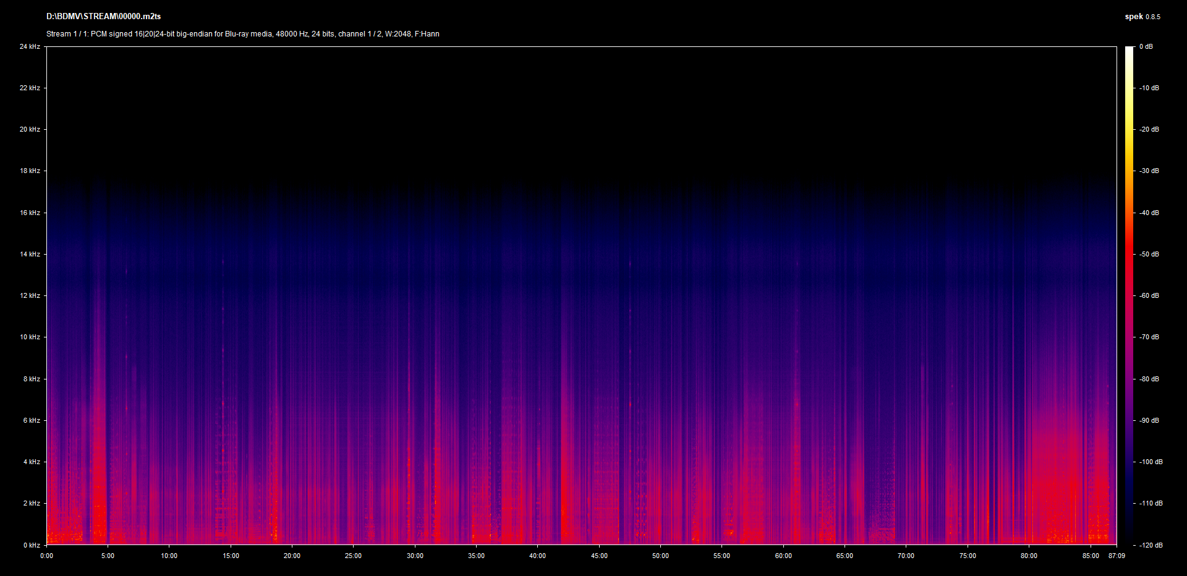Screen dimensions: 1187x576
Task: Click the 15:00 time axis marker
Action: [231, 556]
